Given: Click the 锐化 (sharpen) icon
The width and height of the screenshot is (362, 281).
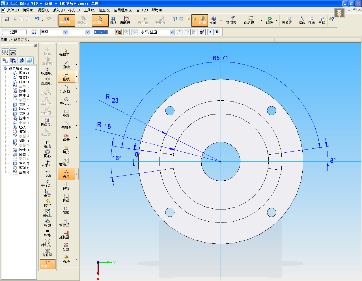Looking at the screenshot, I should (x=214, y=20).
